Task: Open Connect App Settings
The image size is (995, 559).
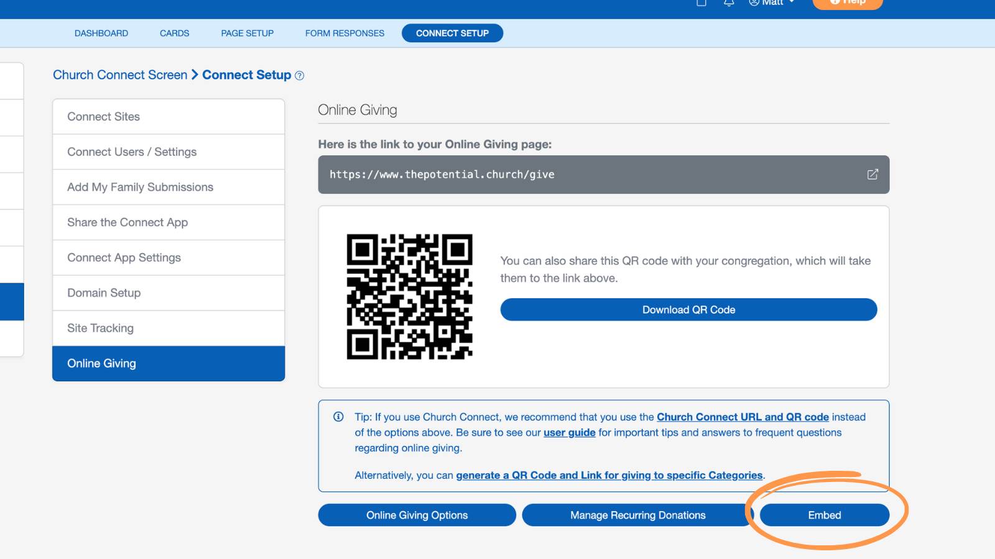Action: point(169,258)
